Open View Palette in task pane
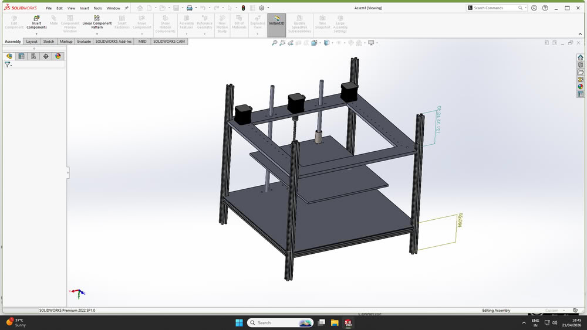Screen dimensions: 587x330 pos(581,79)
